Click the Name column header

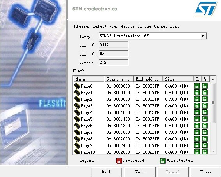pyautogui.click(x=89, y=79)
